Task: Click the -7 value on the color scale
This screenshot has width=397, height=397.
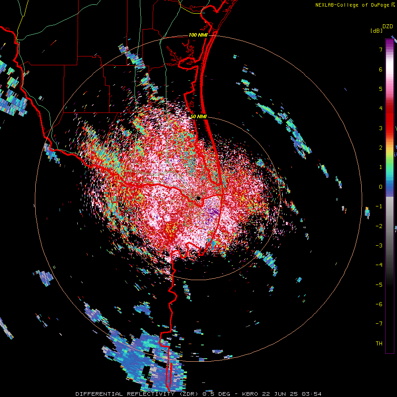Action: tap(379, 324)
